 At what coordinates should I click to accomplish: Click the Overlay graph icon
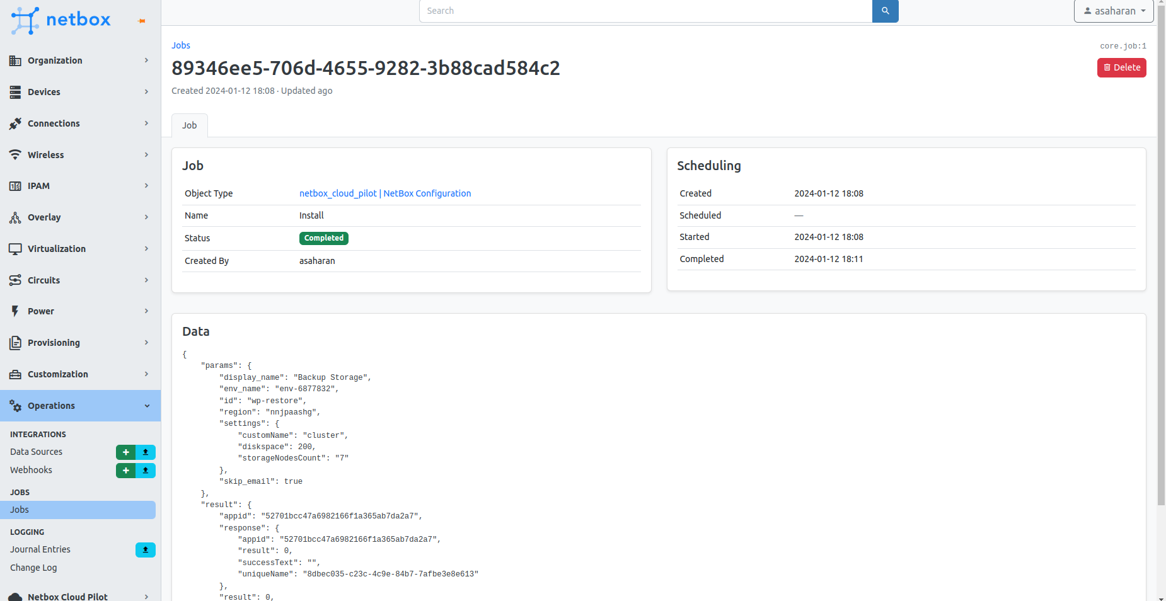click(x=15, y=217)
